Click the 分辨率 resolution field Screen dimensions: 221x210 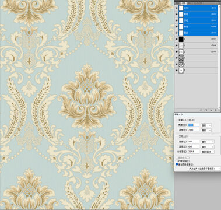pyautogui.click(x=194, y=151)
